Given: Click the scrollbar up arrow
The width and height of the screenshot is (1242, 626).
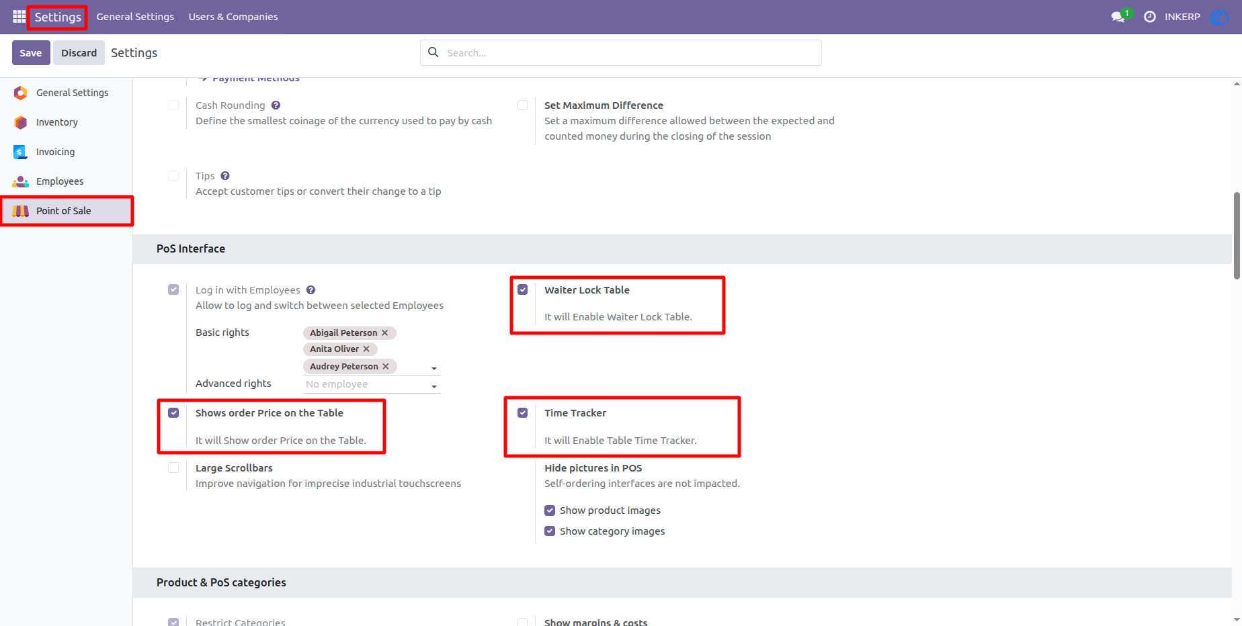Looking at the screenshot, I should pos(1237,84).
